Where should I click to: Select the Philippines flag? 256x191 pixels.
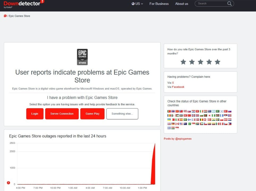point(230,124)
